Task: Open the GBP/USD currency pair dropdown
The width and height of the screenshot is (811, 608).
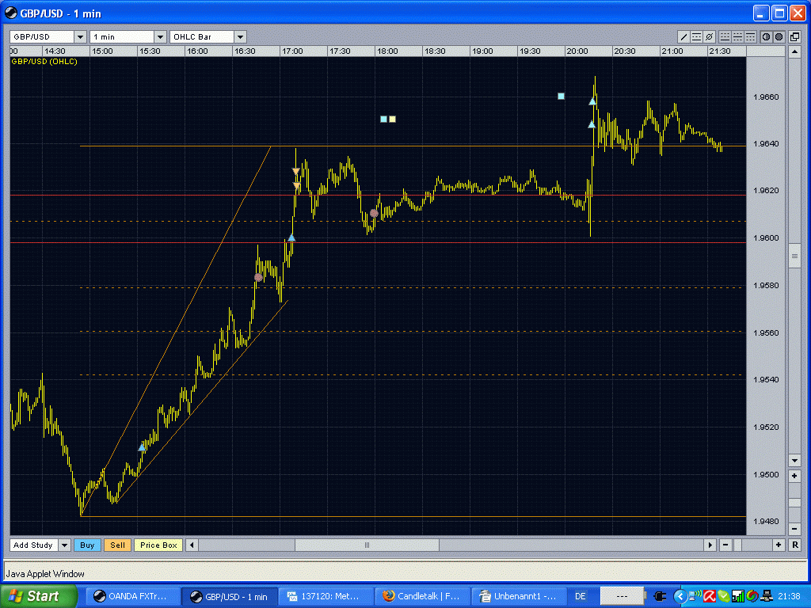Action: point(80,37)
